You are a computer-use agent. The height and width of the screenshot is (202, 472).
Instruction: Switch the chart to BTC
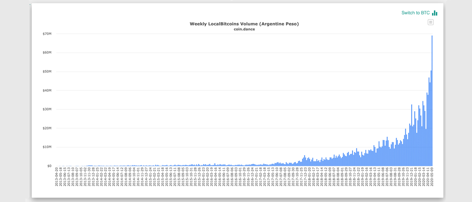[x=416, y=13]
